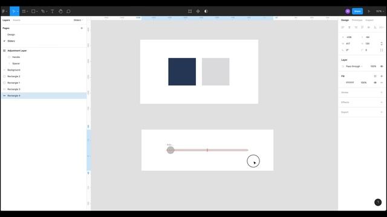Add an effect with plus button

coord(382,102)
